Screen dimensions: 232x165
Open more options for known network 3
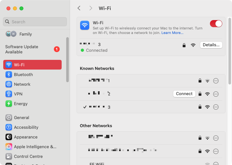coord(216,107)
